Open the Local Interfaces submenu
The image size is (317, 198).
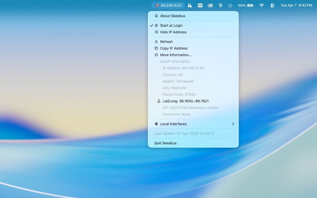193,124
